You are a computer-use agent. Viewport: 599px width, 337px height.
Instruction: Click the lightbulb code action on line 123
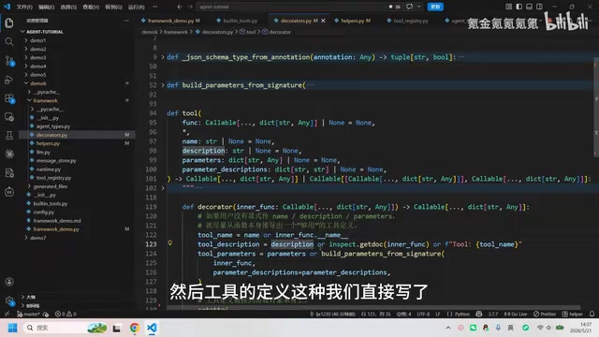click(x=170, y=243)
